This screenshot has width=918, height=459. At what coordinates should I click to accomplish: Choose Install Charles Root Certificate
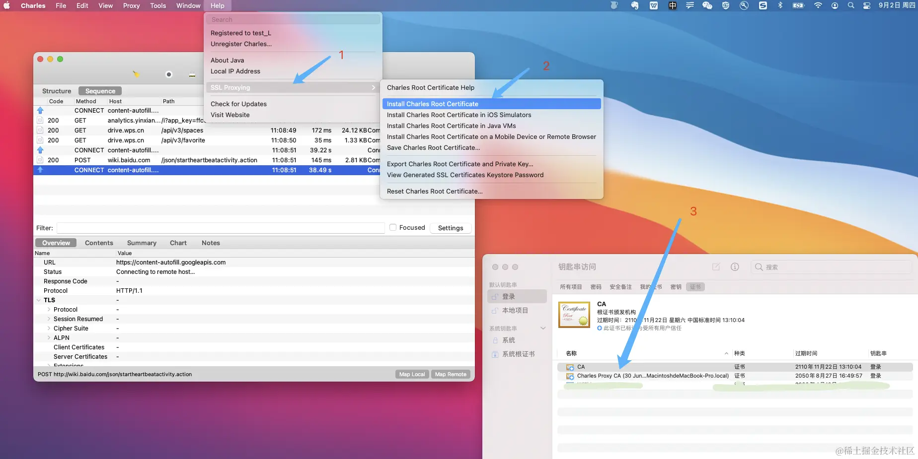pyautogui.click(x=491, y=104)
